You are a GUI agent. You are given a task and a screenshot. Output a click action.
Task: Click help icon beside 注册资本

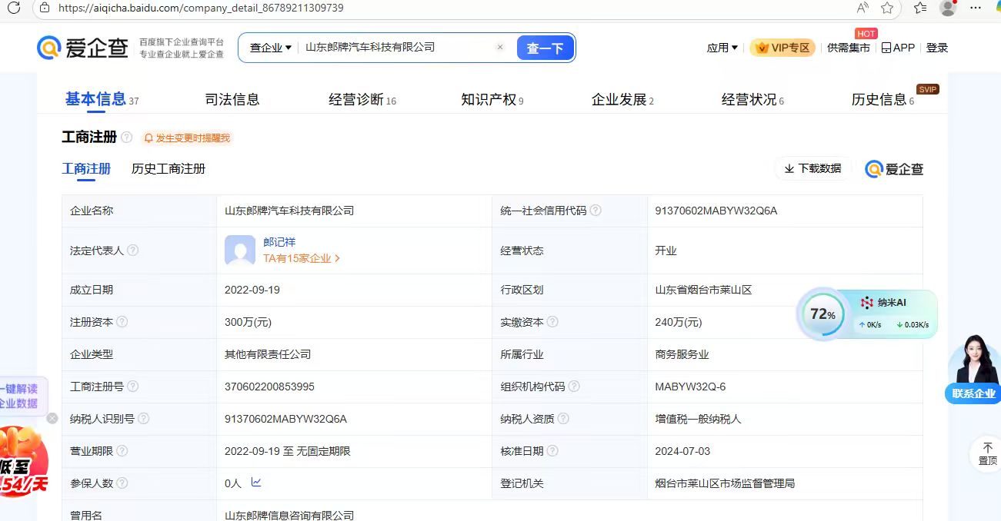pos(122,322)
